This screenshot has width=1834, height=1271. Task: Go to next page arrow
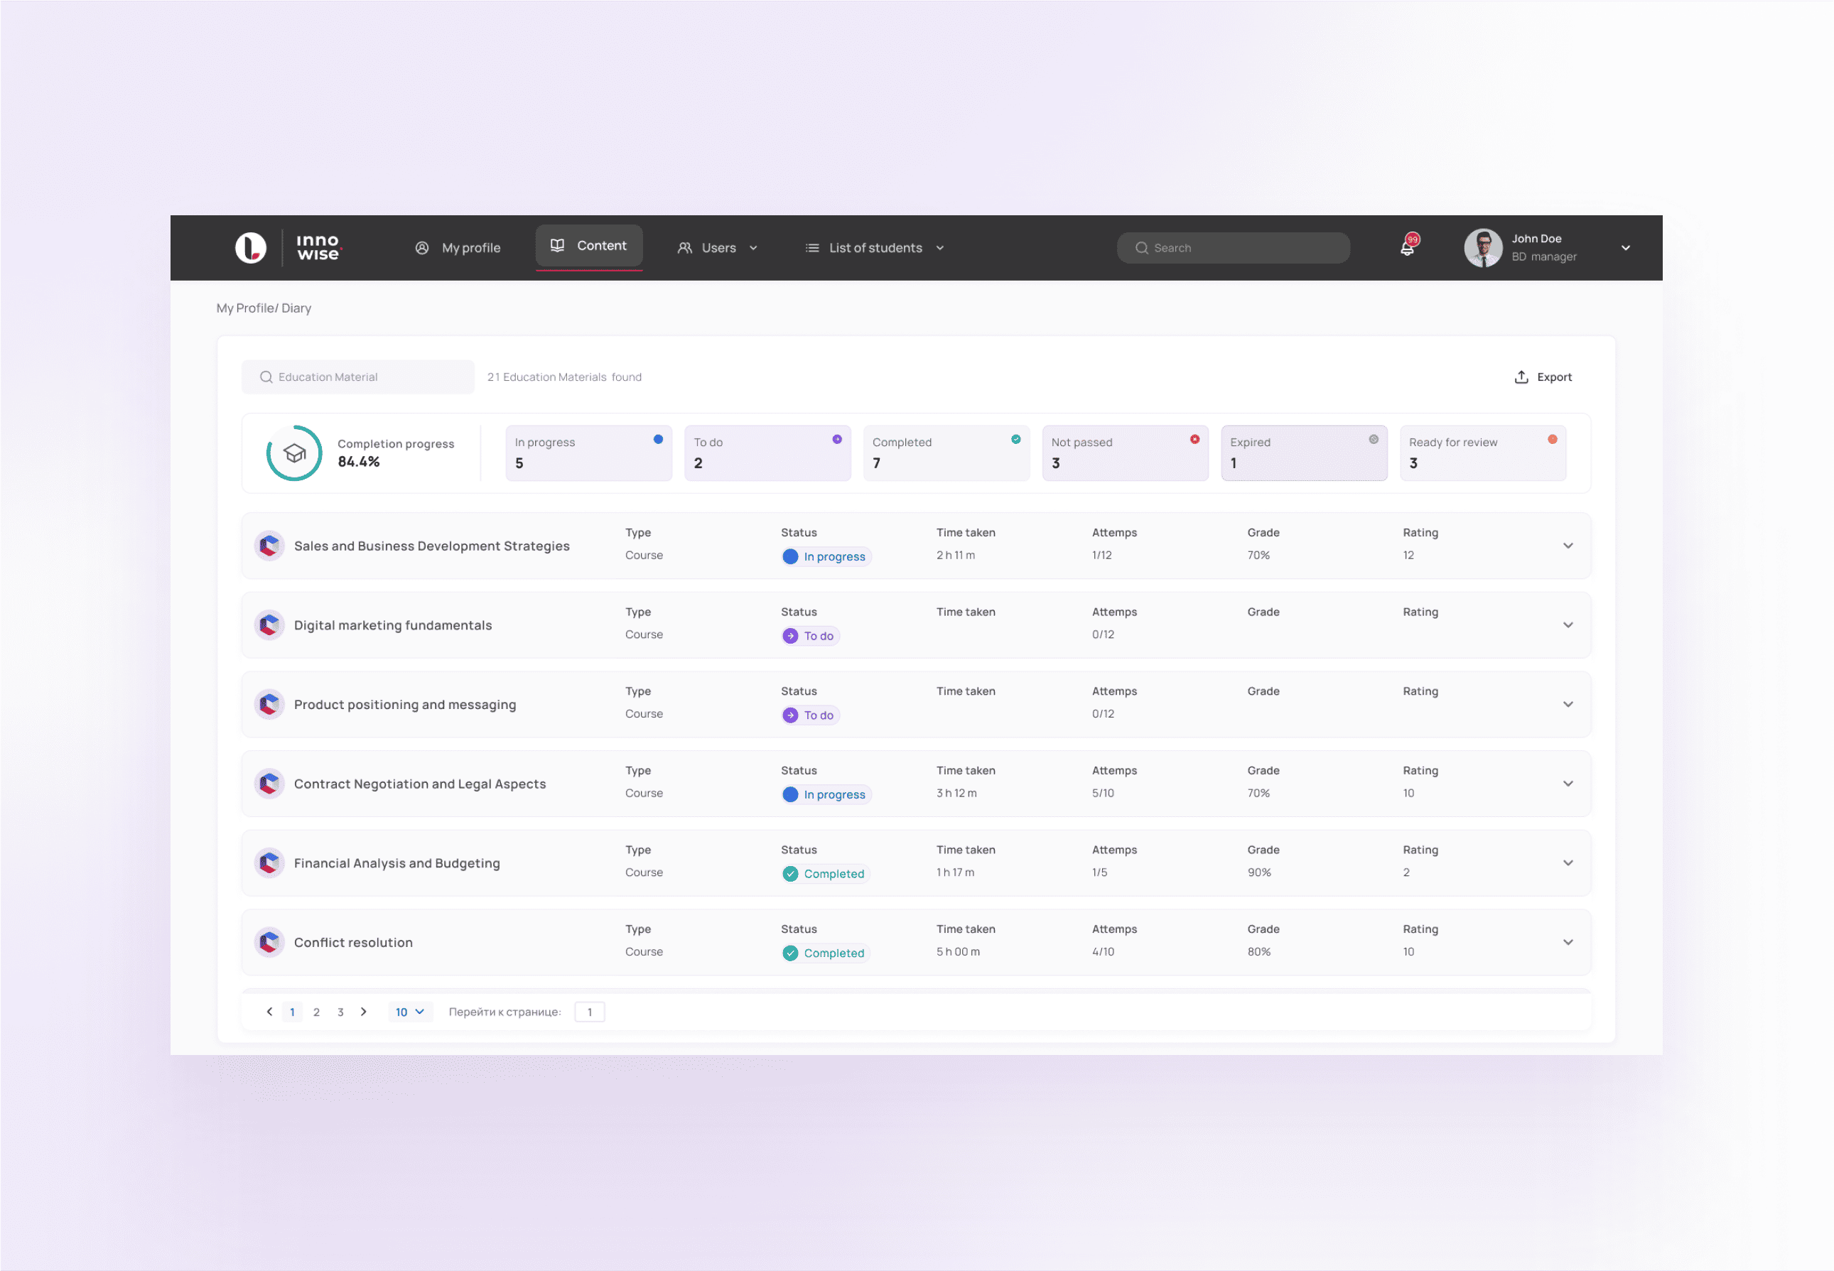[364, 1012]
